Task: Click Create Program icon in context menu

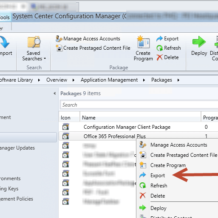Action: [x=143, y=165]
